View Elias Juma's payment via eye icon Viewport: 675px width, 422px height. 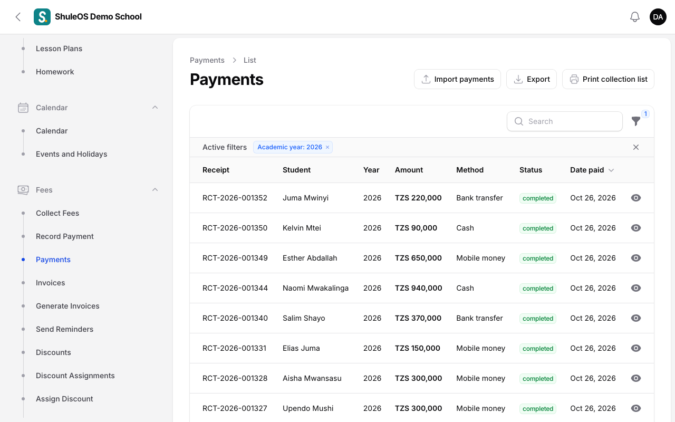tap(636, 348)
